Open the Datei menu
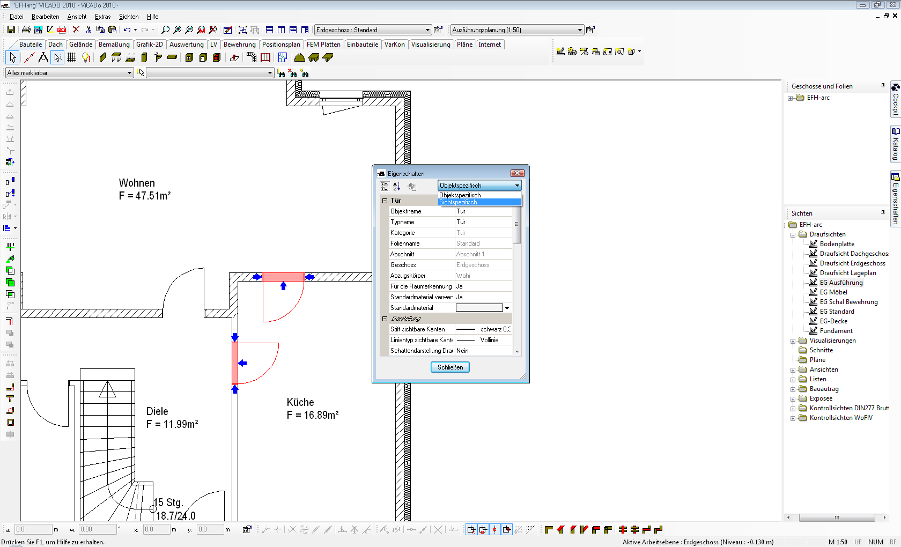Image resolution: width=901 pixels, height=547 pixels. point(16,17)
